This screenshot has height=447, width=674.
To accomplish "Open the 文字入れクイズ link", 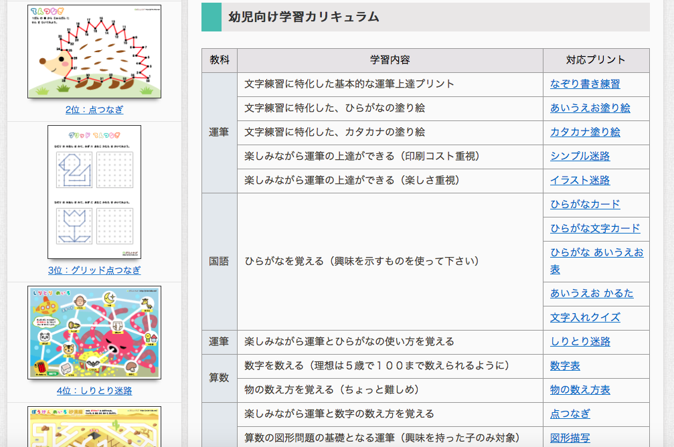I will point(584,318).
